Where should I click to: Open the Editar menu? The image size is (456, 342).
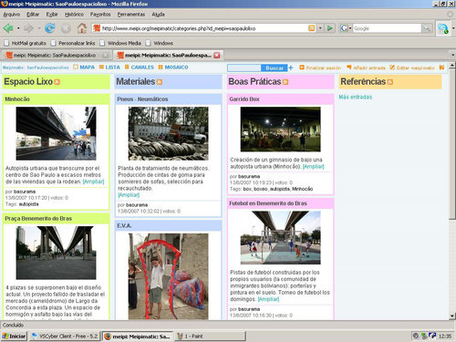coord(33,15)
